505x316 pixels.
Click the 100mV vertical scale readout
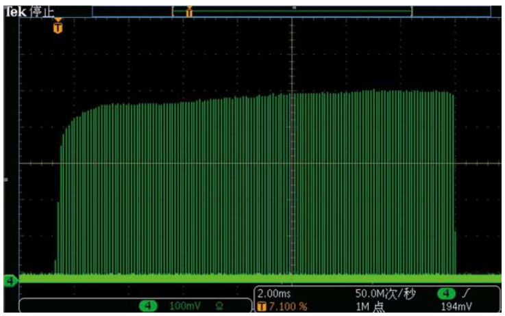185,306
